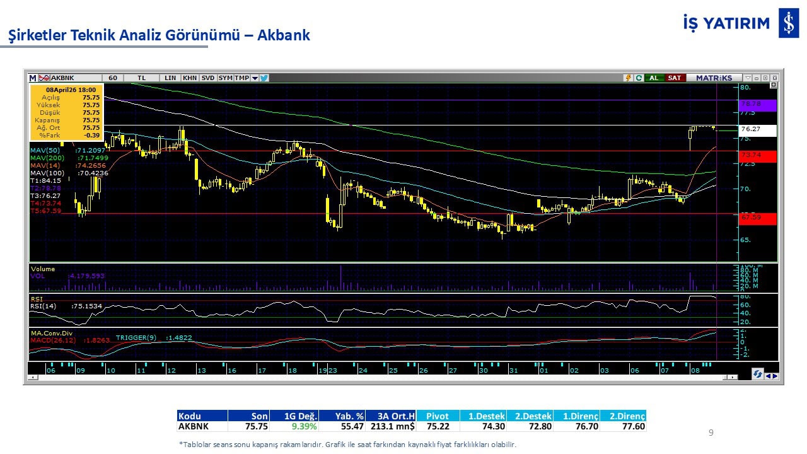Click the chart symbol icon beside AKBNK
The height and width of the screenshot is (454, 807).
[x=44, y=78]
